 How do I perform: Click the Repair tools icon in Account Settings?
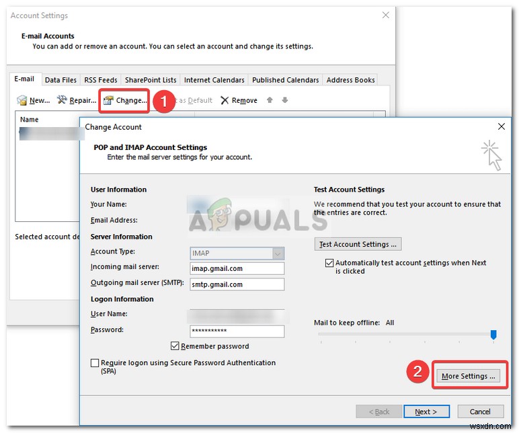click(62, 100)
